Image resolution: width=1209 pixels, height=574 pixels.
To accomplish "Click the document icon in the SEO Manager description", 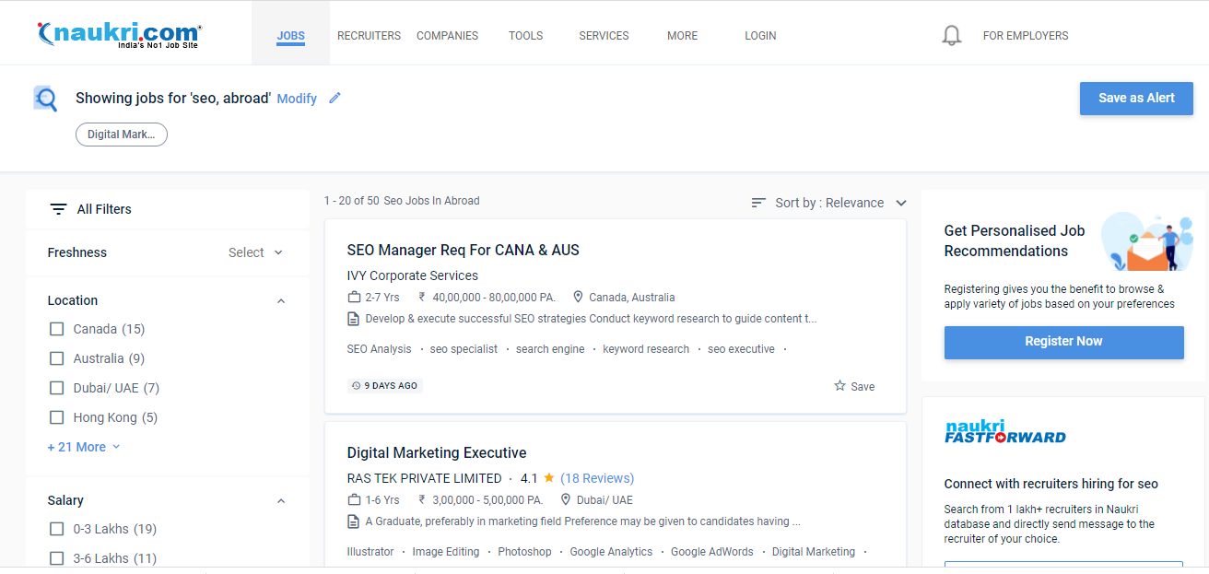I will 353,319.
